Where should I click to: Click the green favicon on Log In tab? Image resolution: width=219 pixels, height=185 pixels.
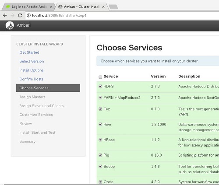[8, 7]
